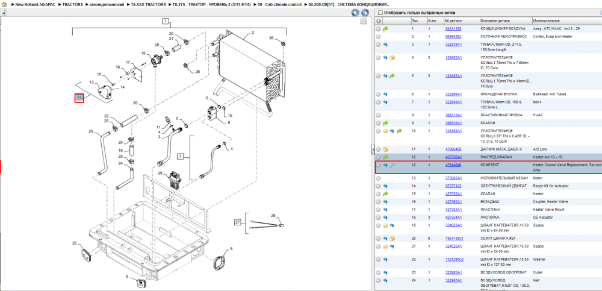Viewport: 602px width, 291px height.
Task: Click yellow note icon in position 21 row
Action: pyautogui.click(x=385, y=246)
